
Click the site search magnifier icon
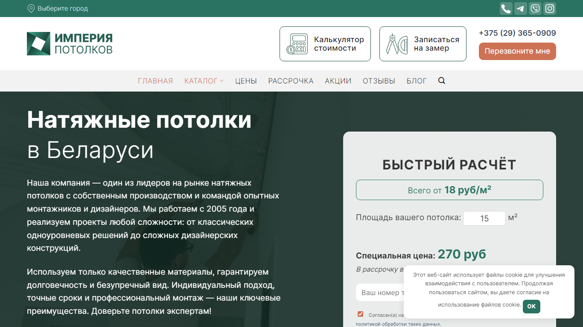[x=442, y=80]
